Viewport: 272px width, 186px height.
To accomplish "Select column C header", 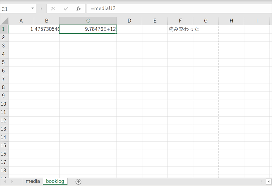I will tap(88, 21).
